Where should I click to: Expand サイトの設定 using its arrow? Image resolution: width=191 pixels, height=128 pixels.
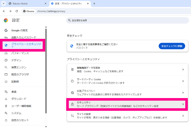tap(183, 115)
